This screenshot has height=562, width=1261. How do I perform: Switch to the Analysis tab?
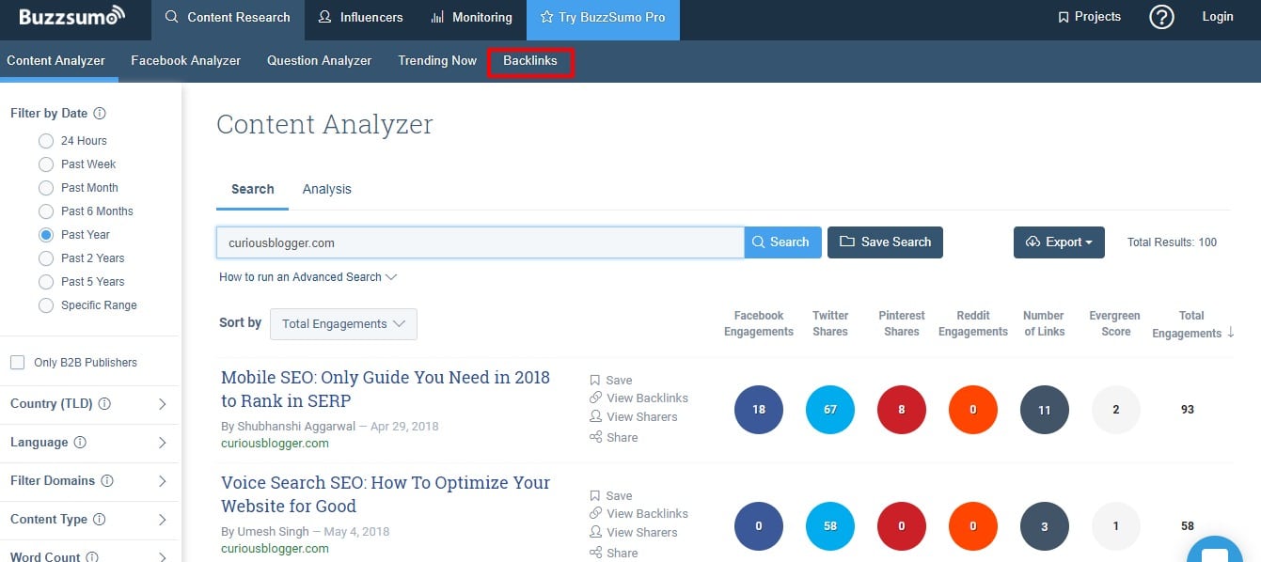326,189
